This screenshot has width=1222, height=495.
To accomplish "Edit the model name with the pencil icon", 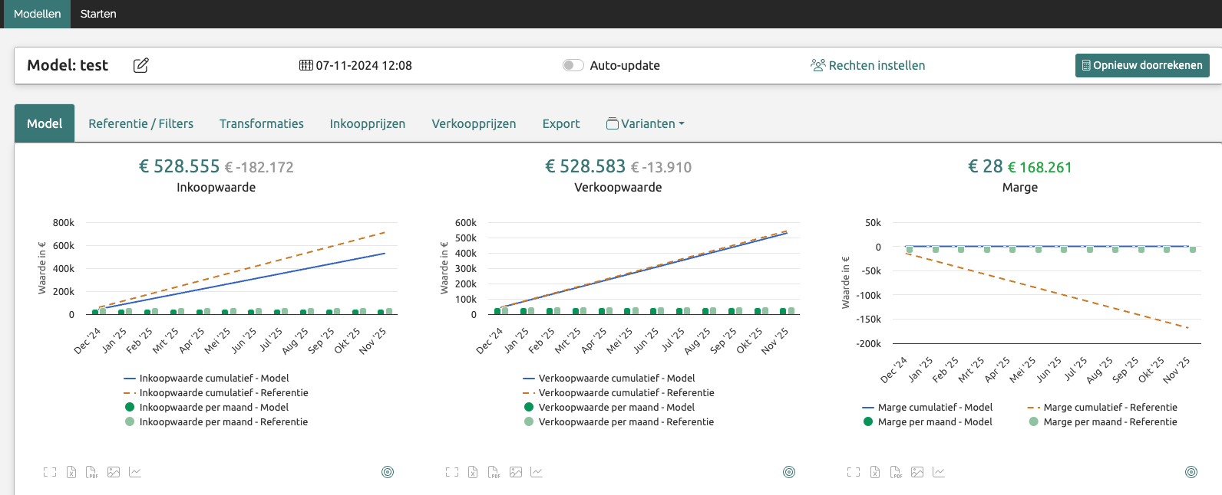I will (x=140, y=66).
